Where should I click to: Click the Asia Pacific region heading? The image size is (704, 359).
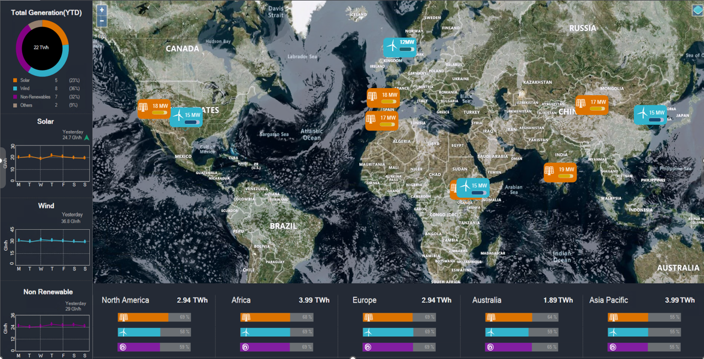tap(608, 300)
